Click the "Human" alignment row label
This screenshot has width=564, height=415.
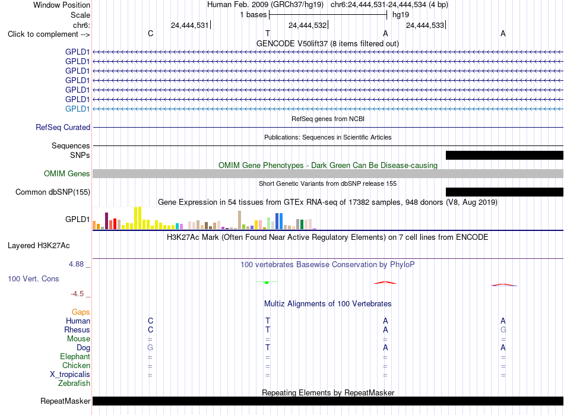click(x=78, y=321)
